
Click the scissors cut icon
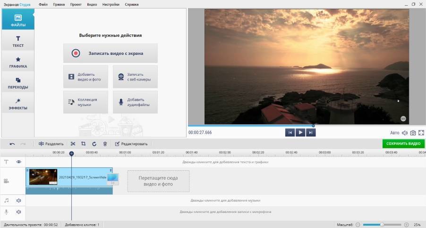click(x=73, y=144)
